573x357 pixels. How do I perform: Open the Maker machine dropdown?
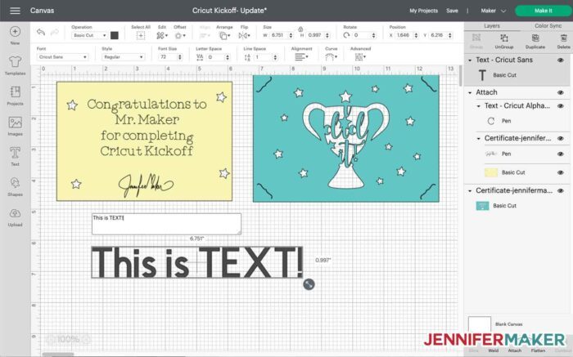(x=493, y=11)
